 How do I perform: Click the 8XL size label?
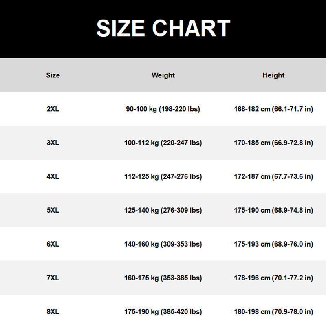click(53, 312)
